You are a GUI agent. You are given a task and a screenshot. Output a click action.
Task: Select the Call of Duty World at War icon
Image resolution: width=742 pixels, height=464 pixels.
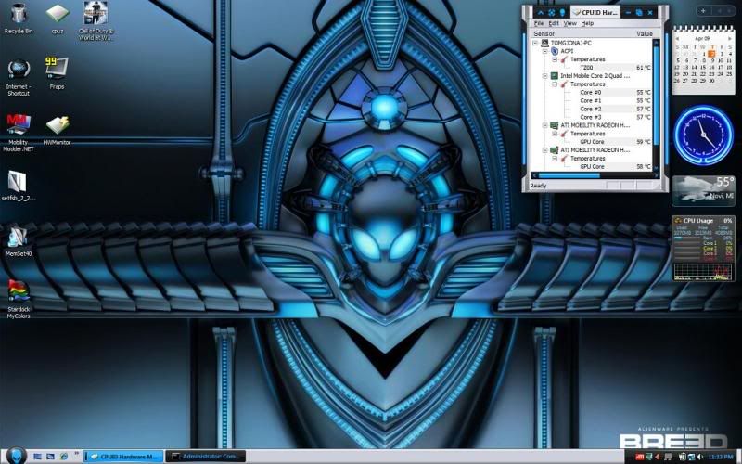pyautogui.click(x=96, y=20)
